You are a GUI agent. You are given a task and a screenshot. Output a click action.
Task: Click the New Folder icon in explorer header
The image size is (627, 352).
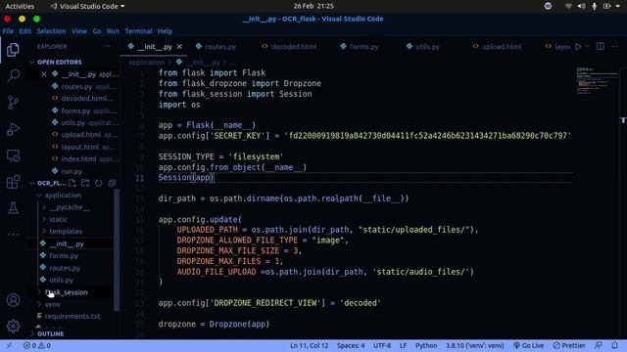pyautogui.click(x=85, y=183)
